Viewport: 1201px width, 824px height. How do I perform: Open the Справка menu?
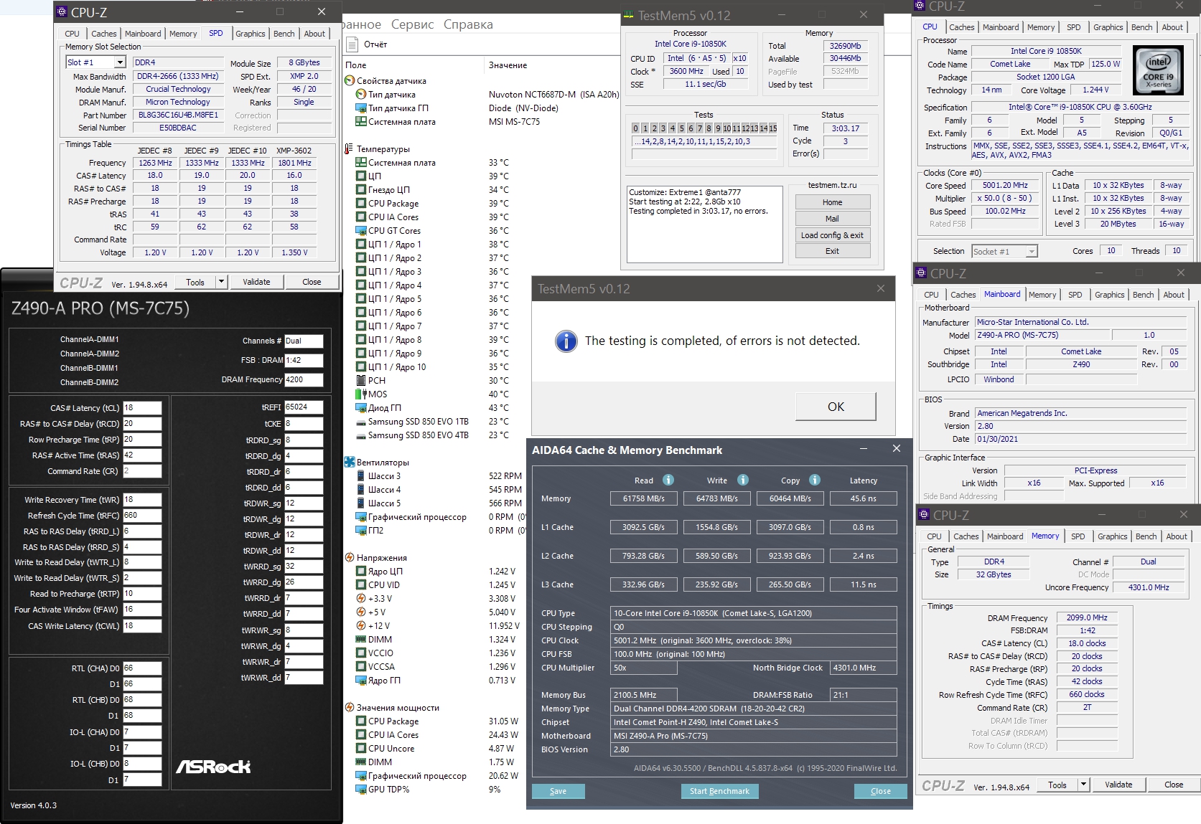point(468,24)
